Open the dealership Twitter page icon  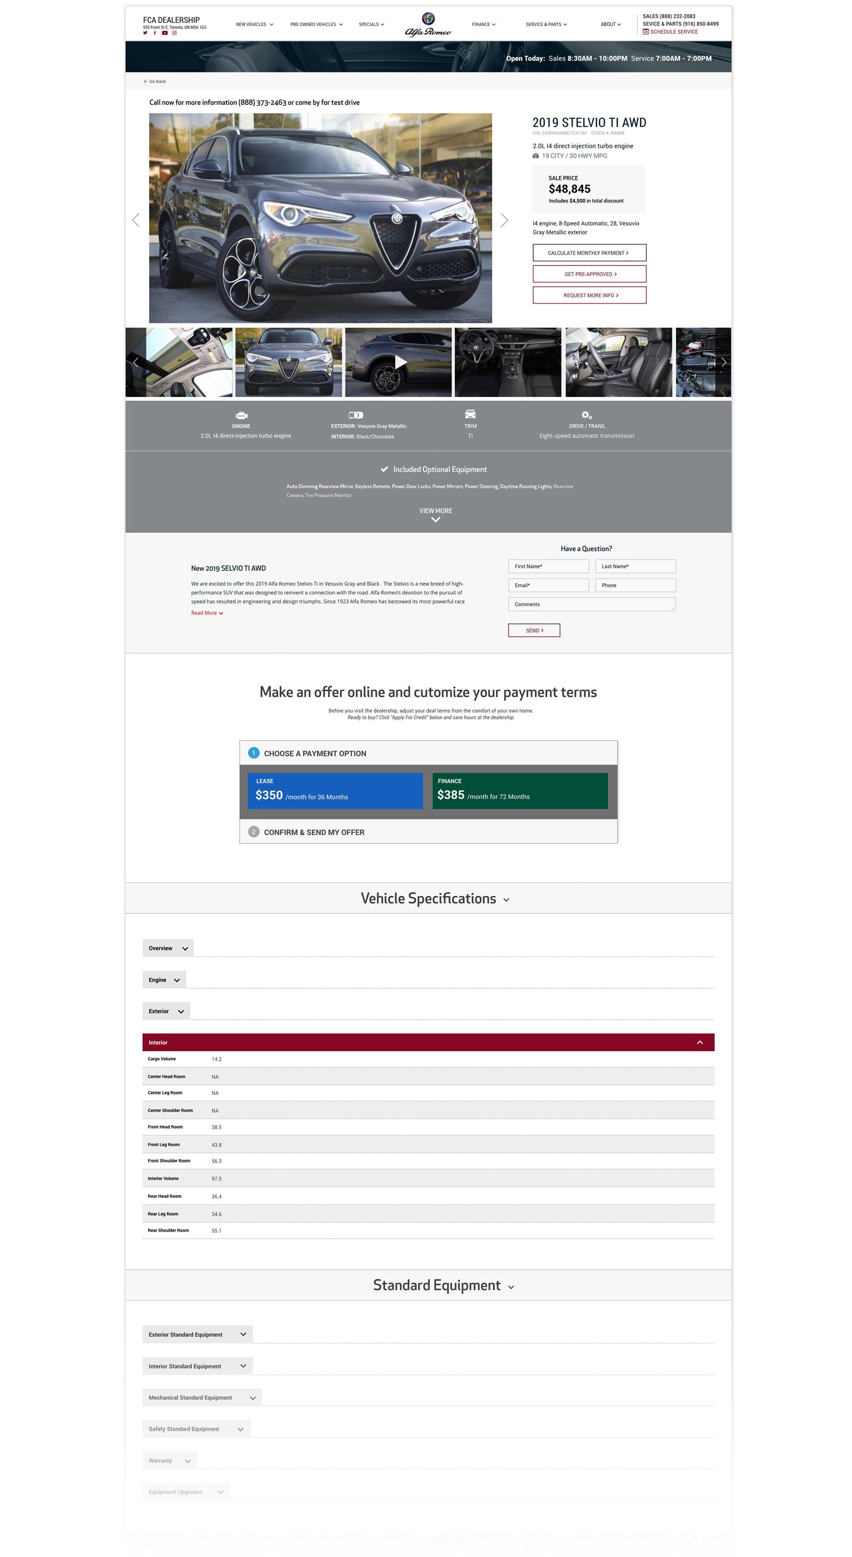pos(145,33)
